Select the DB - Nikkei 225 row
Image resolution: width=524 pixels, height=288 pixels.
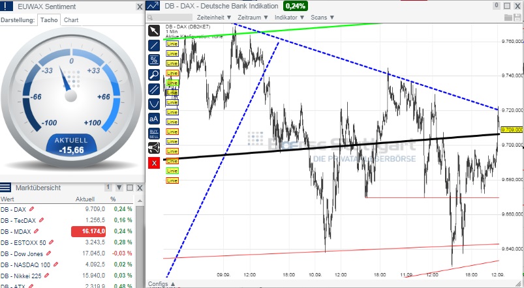(67, 276)
